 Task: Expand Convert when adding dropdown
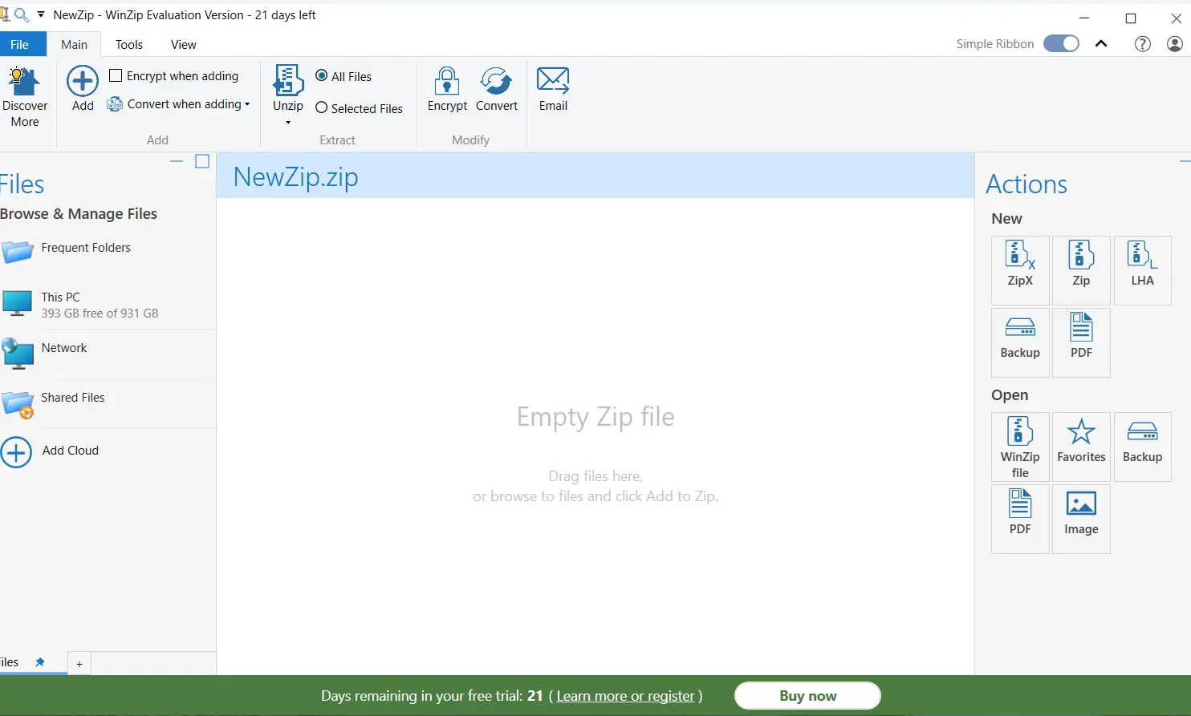pyautogui.click(x=247, y=104)
